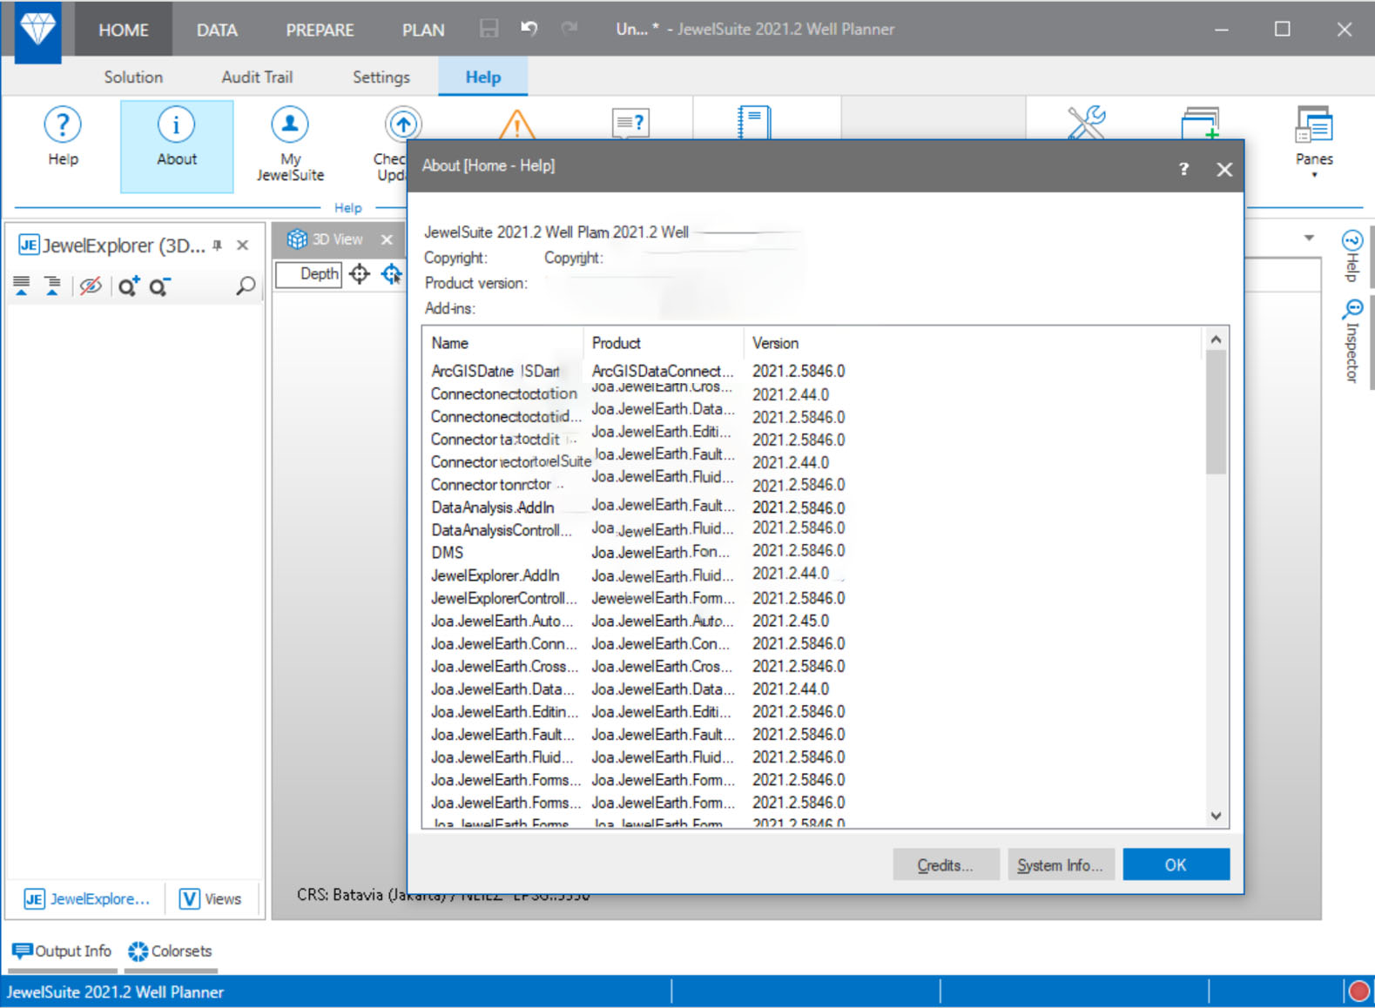Click the search magnifier in JewelExplorer
The width and height of the screenshot is (1375, 1008).
pyautogui.click(x=246, y=286)
